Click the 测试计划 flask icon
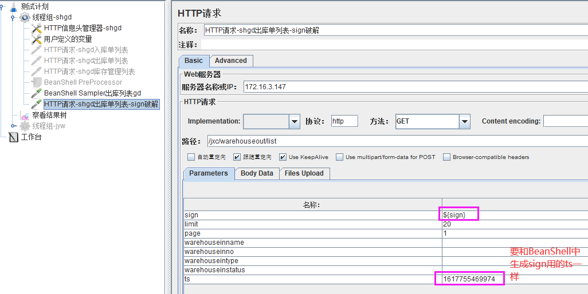 tap(14, 6)
